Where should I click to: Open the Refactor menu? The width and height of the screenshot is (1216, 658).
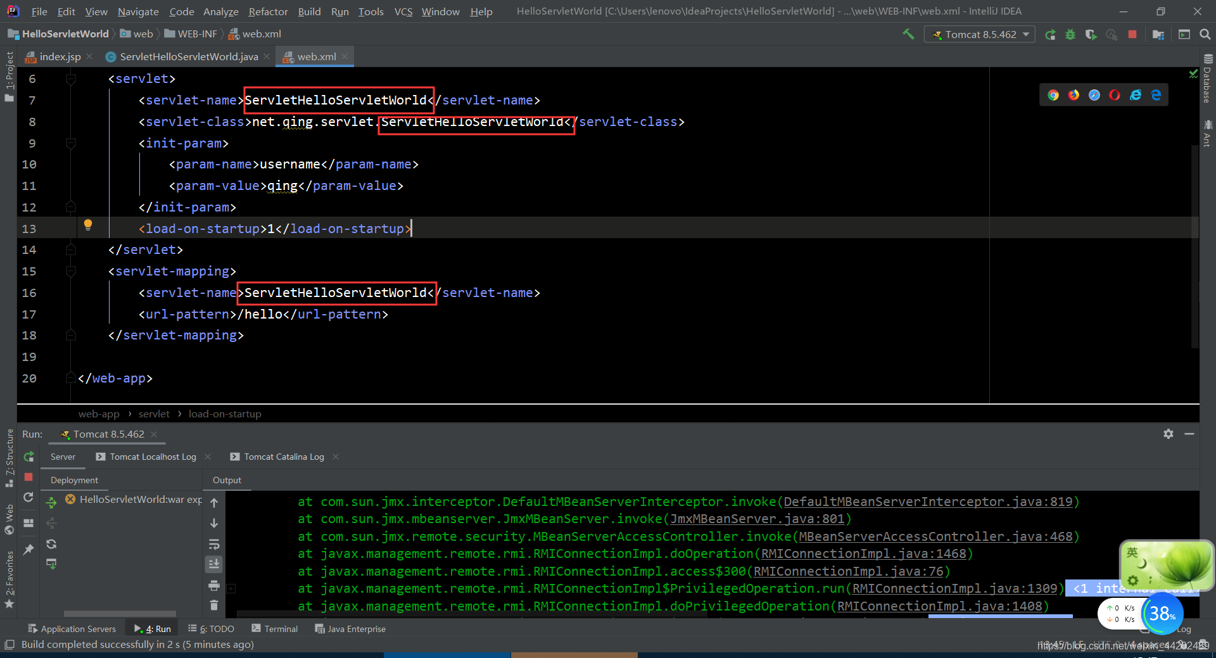point(268,11)
